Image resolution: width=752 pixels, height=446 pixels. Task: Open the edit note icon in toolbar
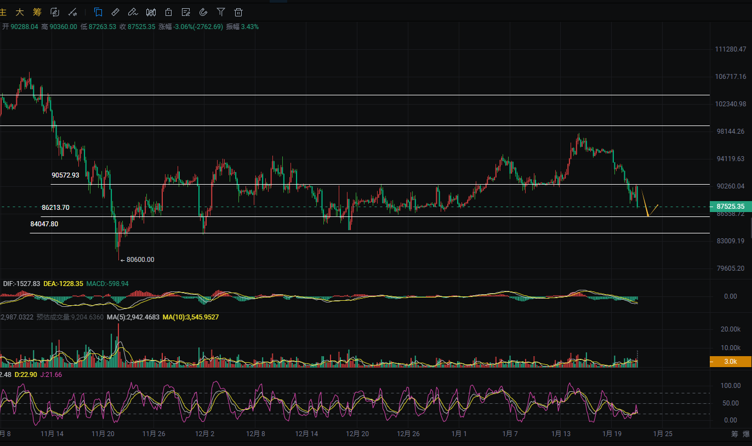[186, 12]
